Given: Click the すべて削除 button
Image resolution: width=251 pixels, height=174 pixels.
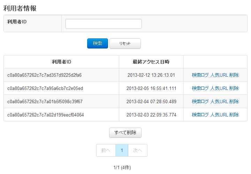Looking at the screenshot, I should click(x=125, y=133).
